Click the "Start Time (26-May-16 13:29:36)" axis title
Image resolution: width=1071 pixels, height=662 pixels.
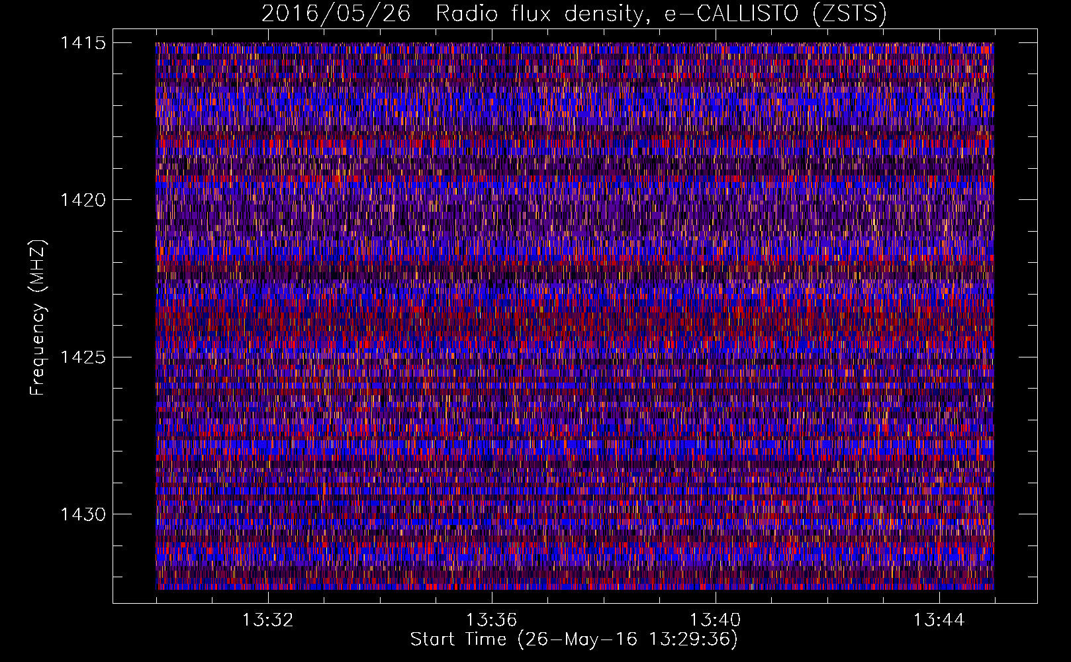click(574, 639)
